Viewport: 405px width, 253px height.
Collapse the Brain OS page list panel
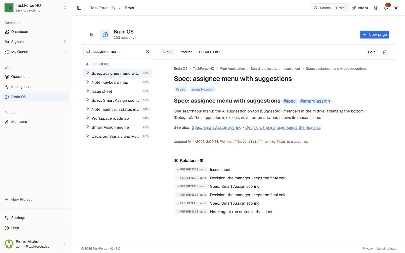click(x=92, y=35)
